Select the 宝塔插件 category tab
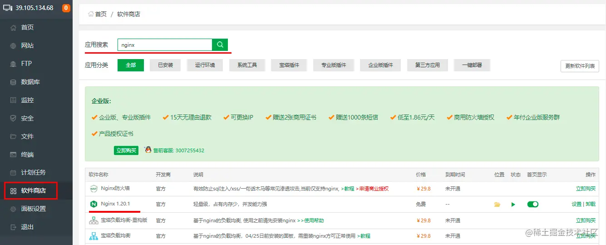The height and width of the screenshot is (245, 606). [x=289, y=65]
